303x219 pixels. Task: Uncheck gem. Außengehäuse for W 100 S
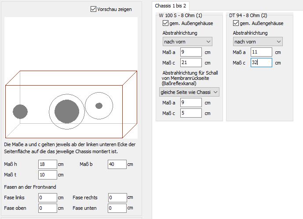(x=166, y=23)
